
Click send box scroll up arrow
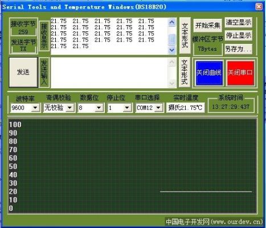(172, 62)
